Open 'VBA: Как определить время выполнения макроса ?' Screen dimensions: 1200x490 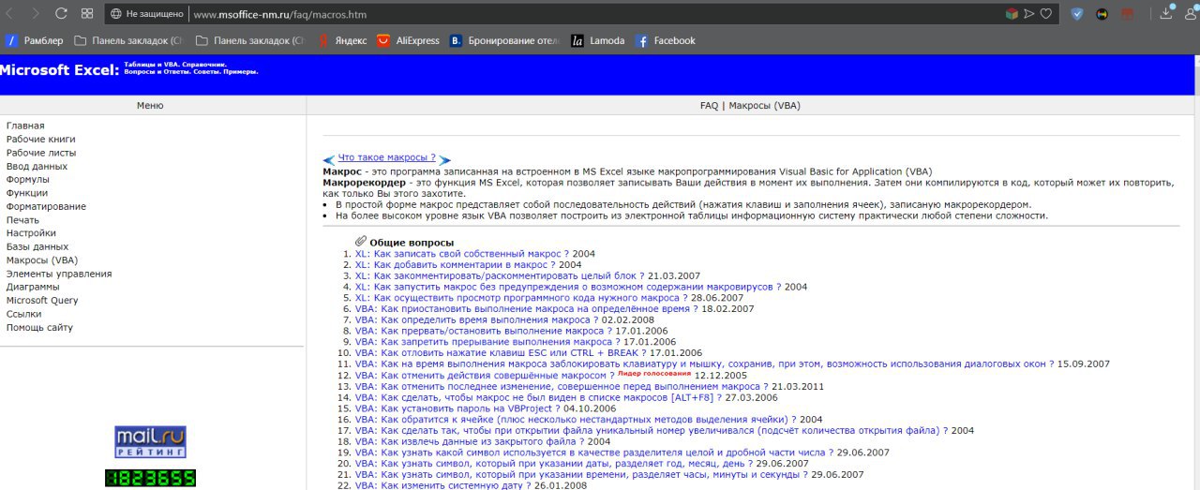click(x=476, y=320)
